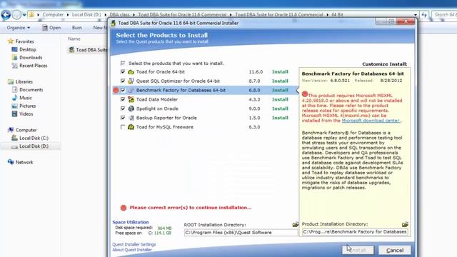Screen dimensions: 457x257
Task: Uncheck Toad for Oracle 64-bit
Action: pyautogui.click(x=123, y=71)
